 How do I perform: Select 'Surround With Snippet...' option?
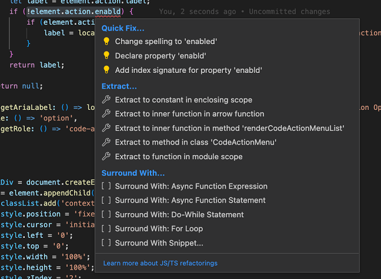pos(159,243)
